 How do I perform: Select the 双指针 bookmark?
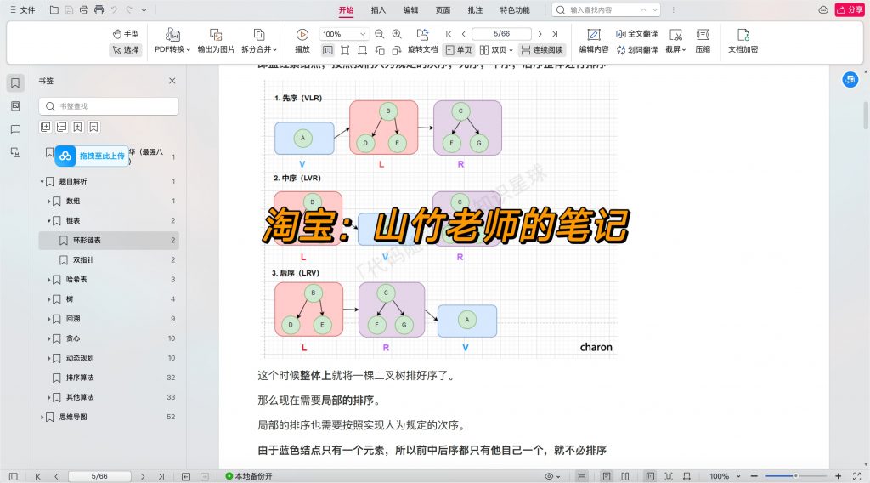point(109,260)
